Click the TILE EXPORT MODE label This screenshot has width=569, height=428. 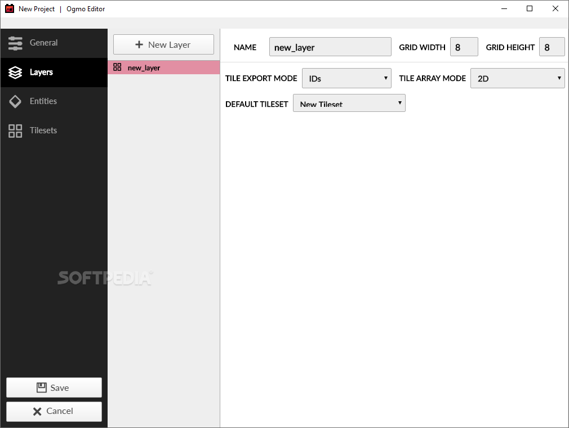coord(261,78)
